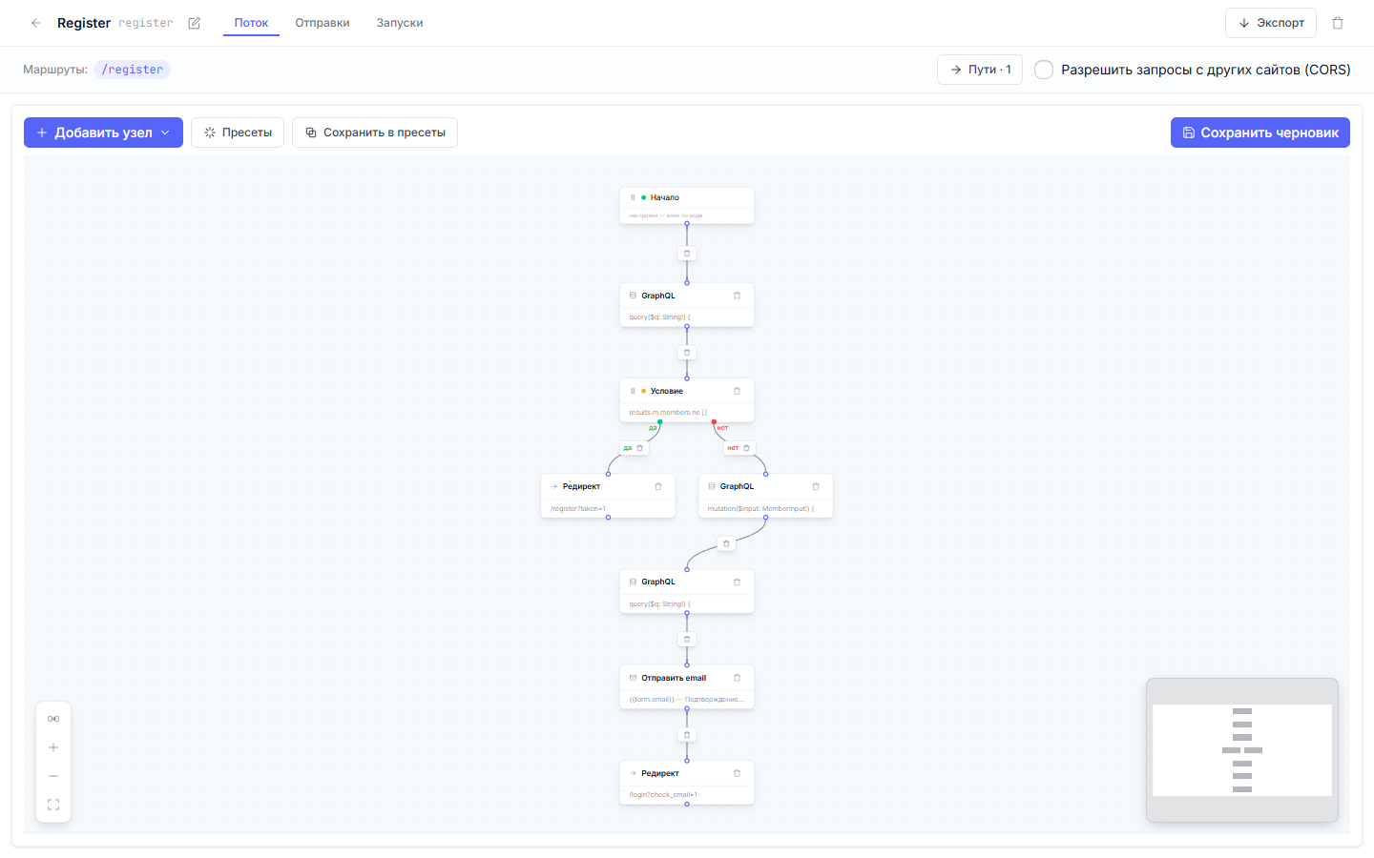This screenshot has height=858, width=1374.
Task: Remove the green 'да' branch edge
Action: click(x=640, y=448)
